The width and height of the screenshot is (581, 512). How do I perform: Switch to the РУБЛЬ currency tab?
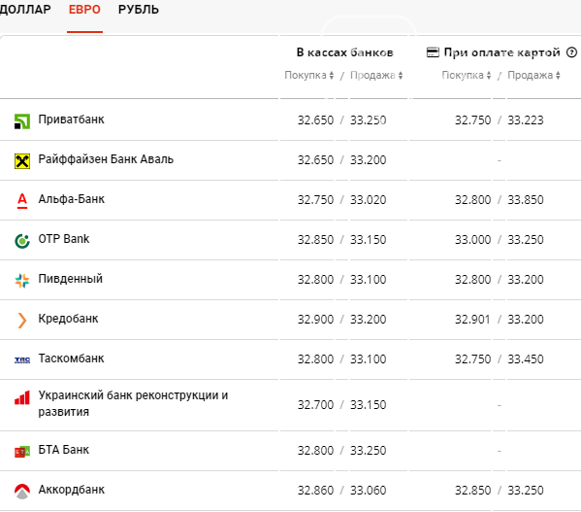pos(138,10)
